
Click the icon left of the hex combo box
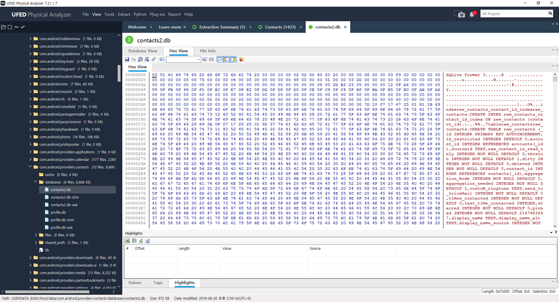tap(162, 59)
